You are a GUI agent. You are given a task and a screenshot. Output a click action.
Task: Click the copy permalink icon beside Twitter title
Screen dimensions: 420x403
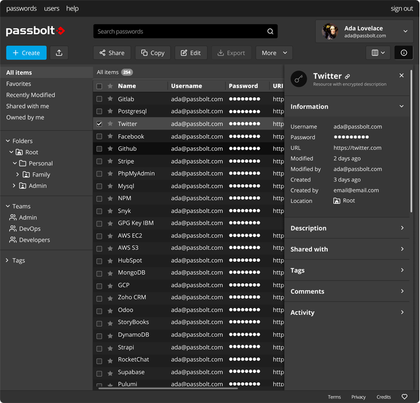coord(347,77)
